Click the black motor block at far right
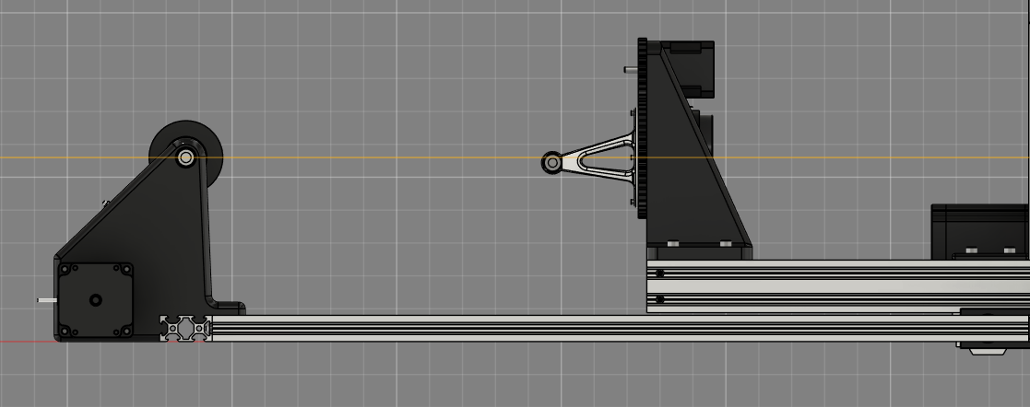The image size is (1030, 407). 977,228
